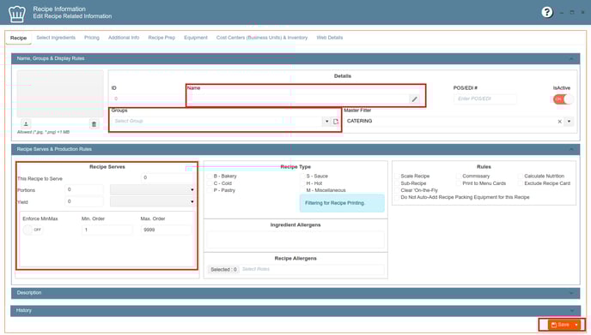Open the Save button dropdown arrow
The width and height of the screenshot is (591, 335).
pos(576,325)
